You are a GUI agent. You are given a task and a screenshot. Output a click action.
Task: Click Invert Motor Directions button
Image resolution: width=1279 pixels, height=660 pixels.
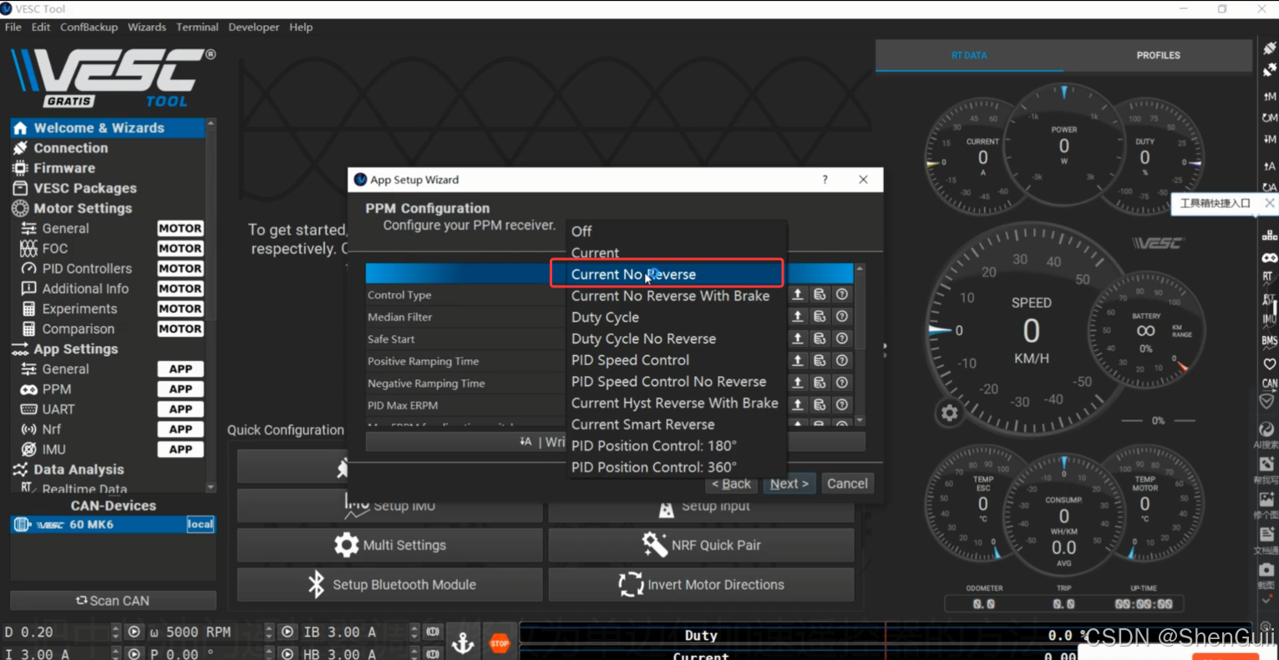[701, 585]
